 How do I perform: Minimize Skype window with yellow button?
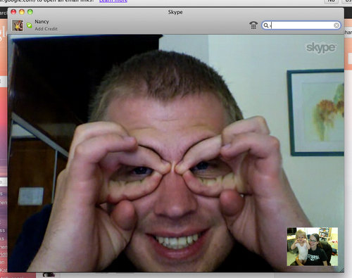22,12
